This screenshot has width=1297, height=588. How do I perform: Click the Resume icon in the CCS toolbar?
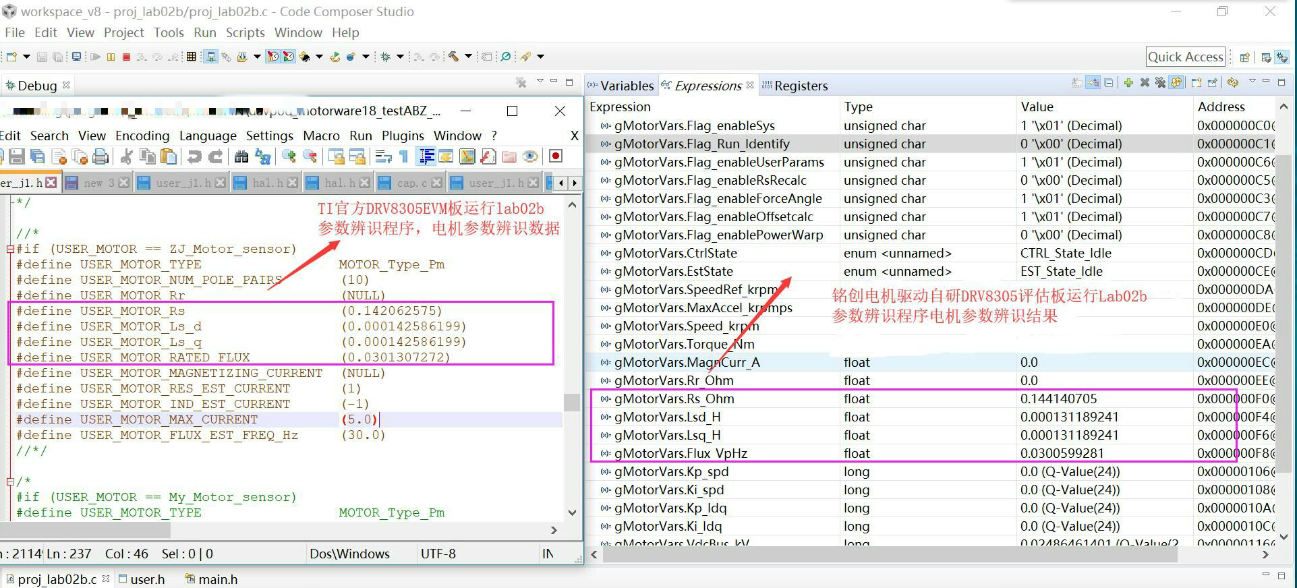95,57
